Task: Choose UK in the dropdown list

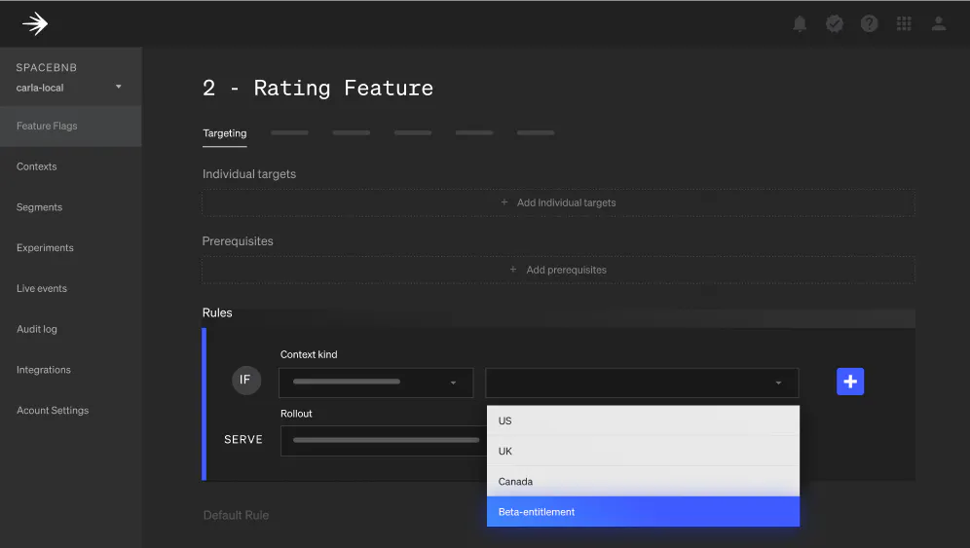Action: [x=643, y=451]
